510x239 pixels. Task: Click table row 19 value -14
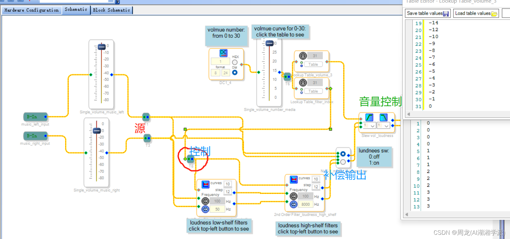[x=433, y=23]
